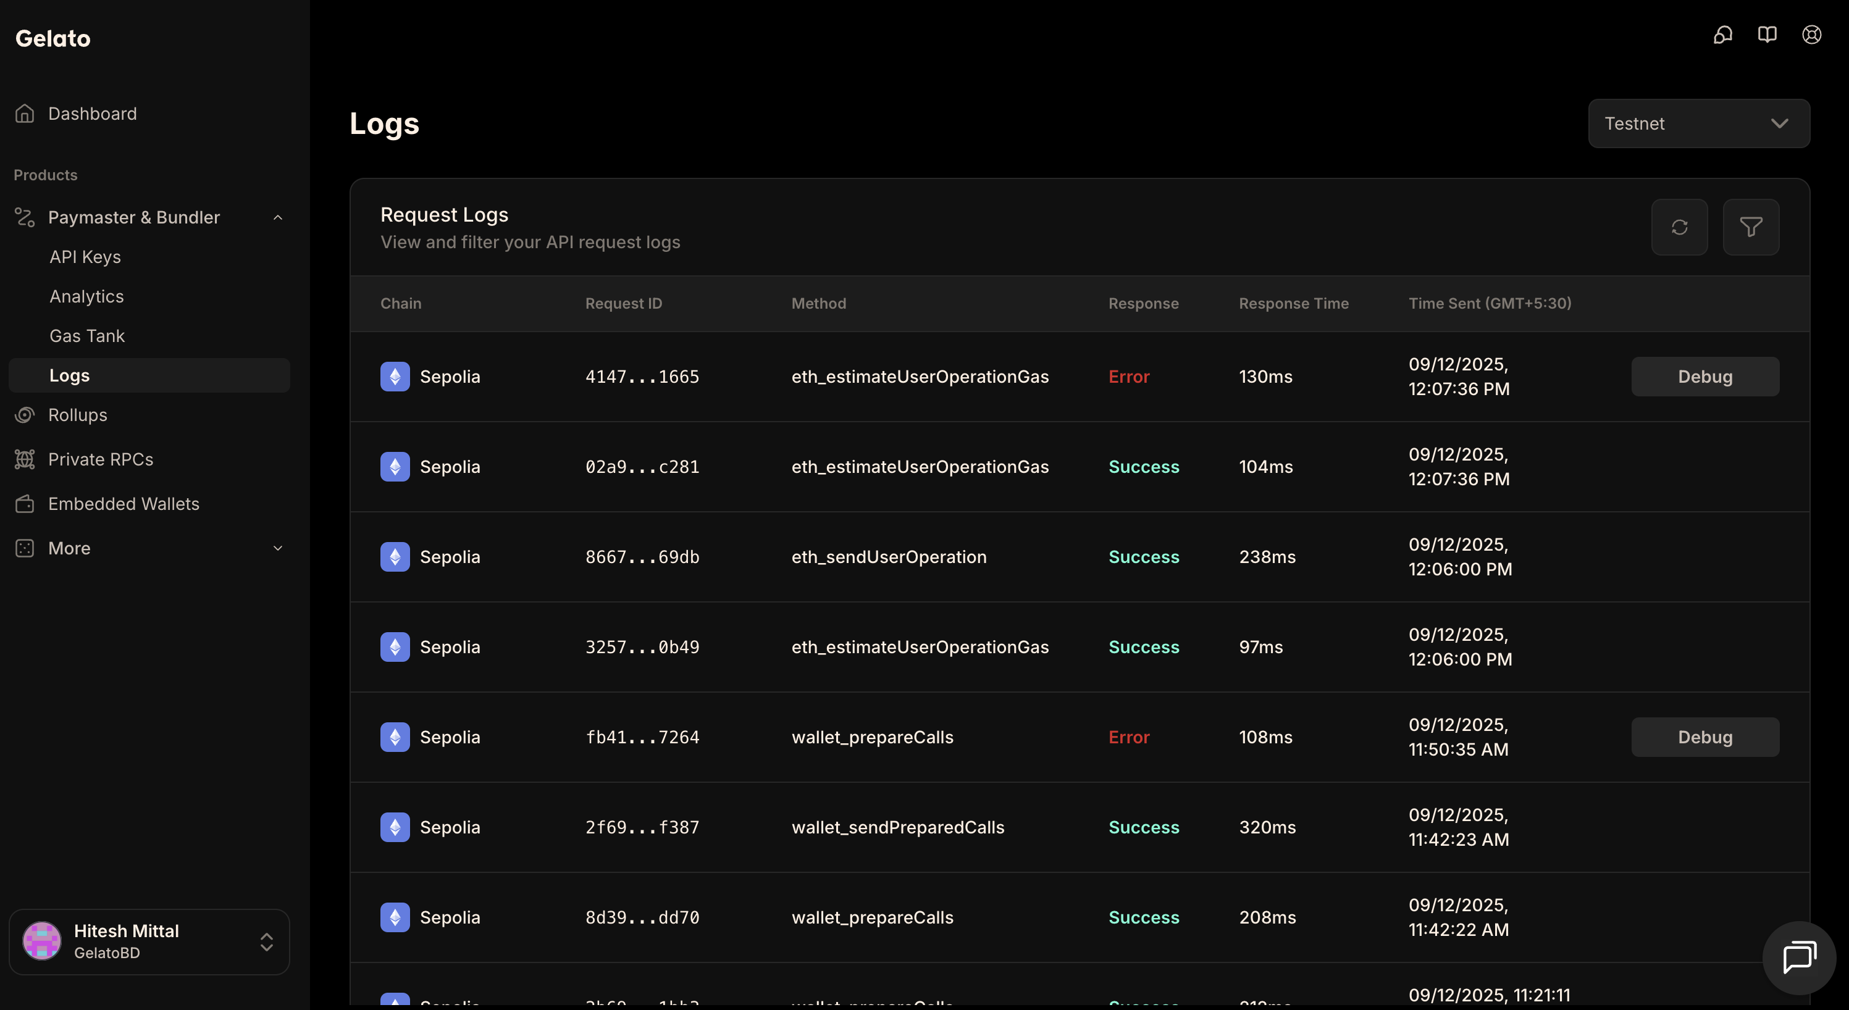Click the Request ID column header

point(624,303)
